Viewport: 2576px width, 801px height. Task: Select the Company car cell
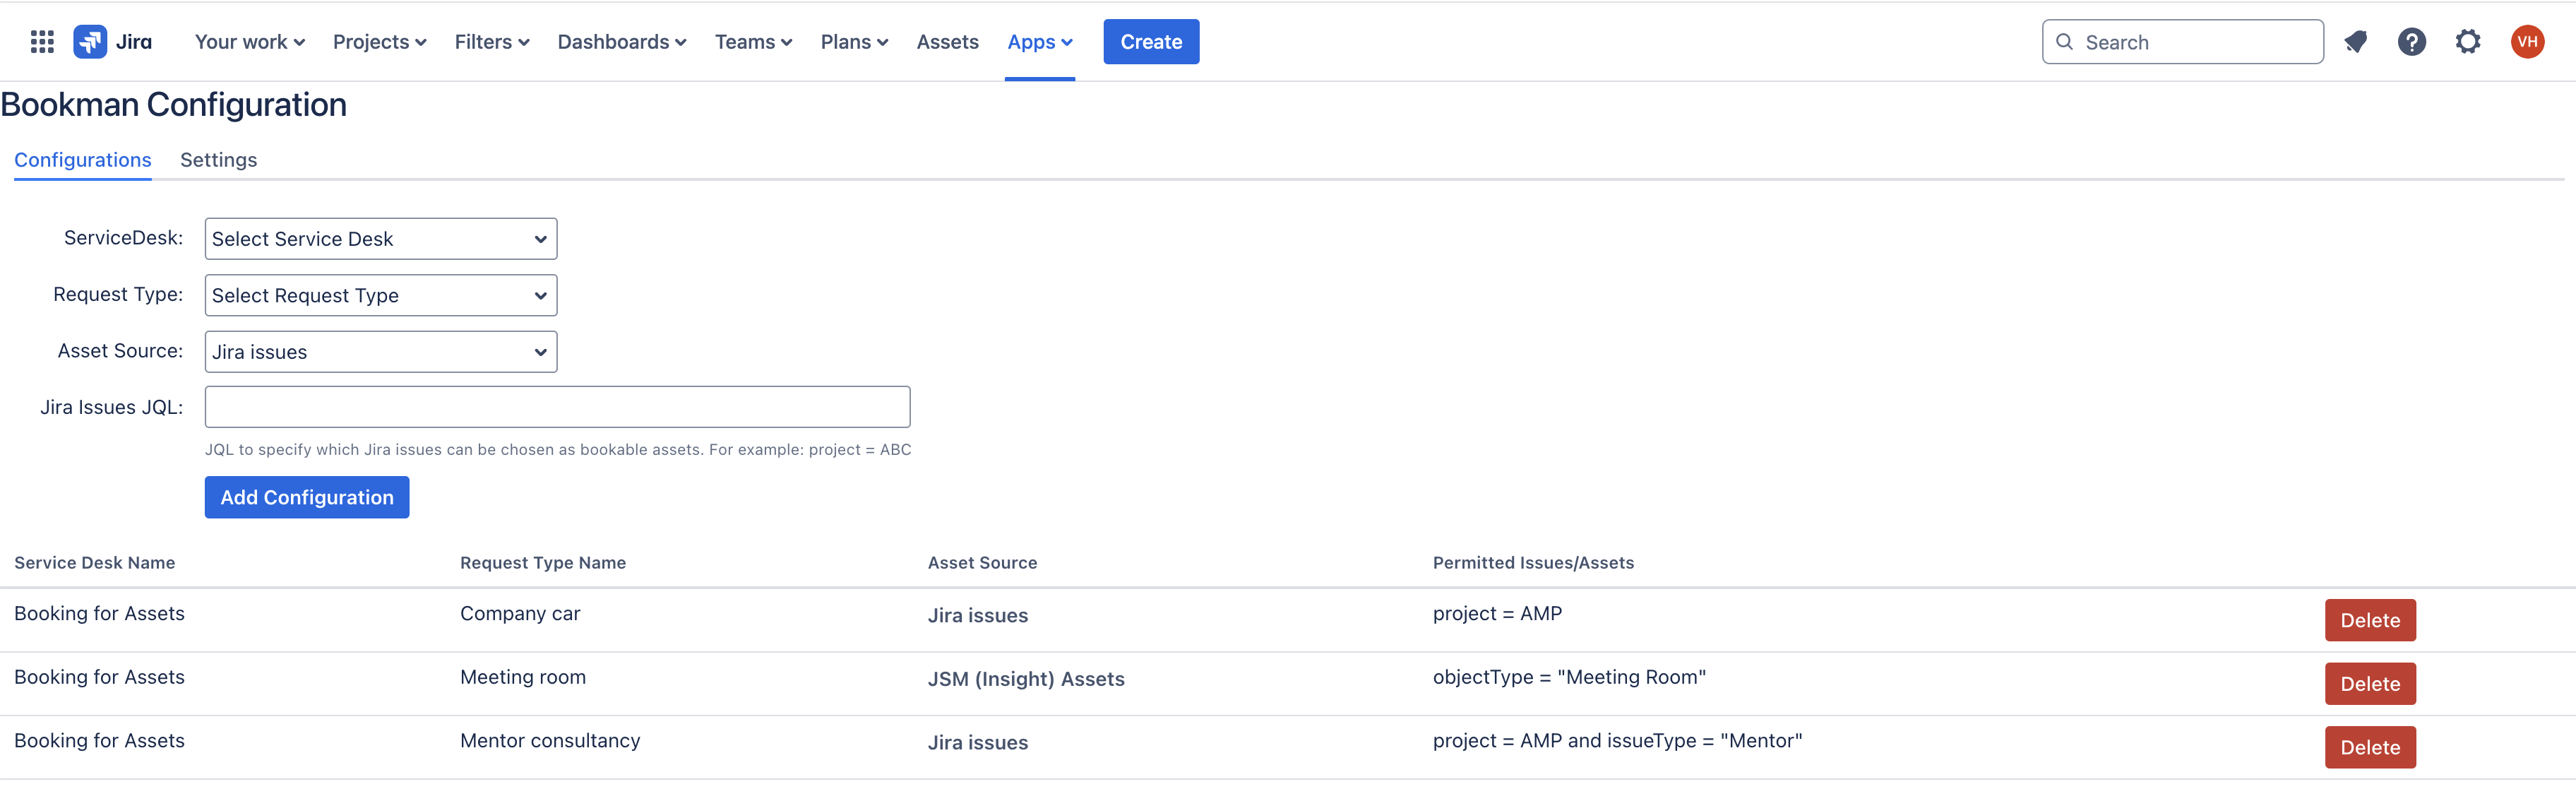520,614
